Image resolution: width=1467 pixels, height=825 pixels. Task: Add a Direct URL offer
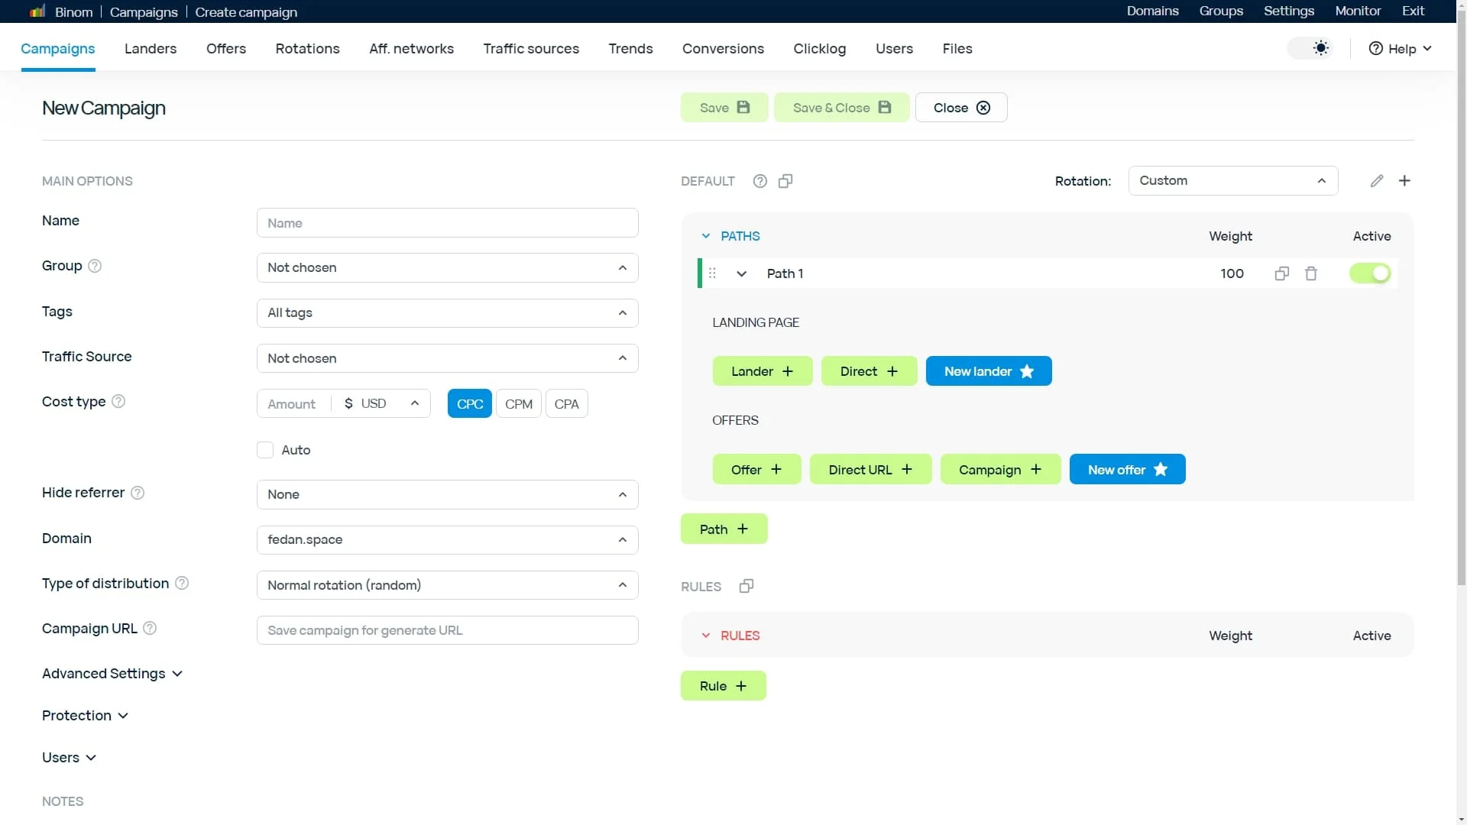pyautogui.click(x=870, y=469)
